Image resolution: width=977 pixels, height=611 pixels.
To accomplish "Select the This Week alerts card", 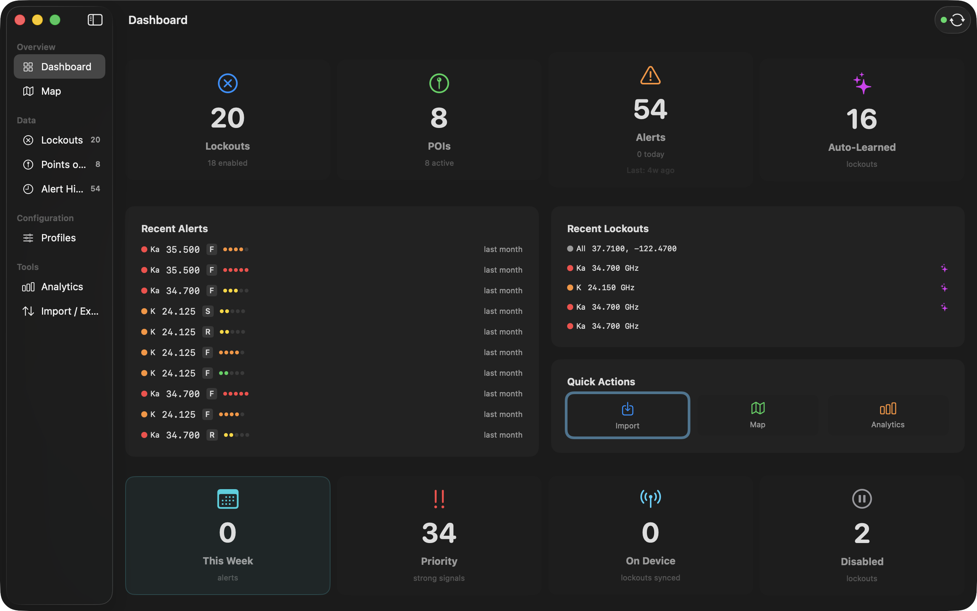I will 228,535.
